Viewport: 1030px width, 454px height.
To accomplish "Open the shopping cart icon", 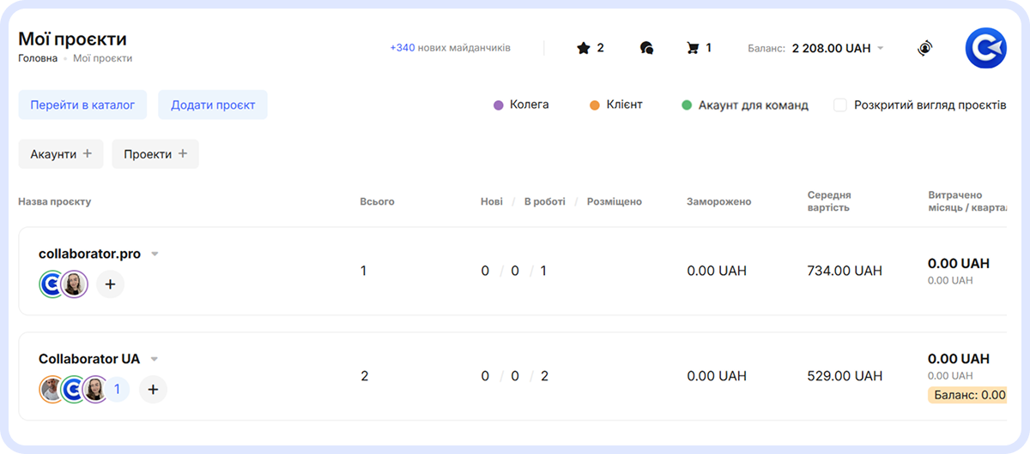I will 693,48.
